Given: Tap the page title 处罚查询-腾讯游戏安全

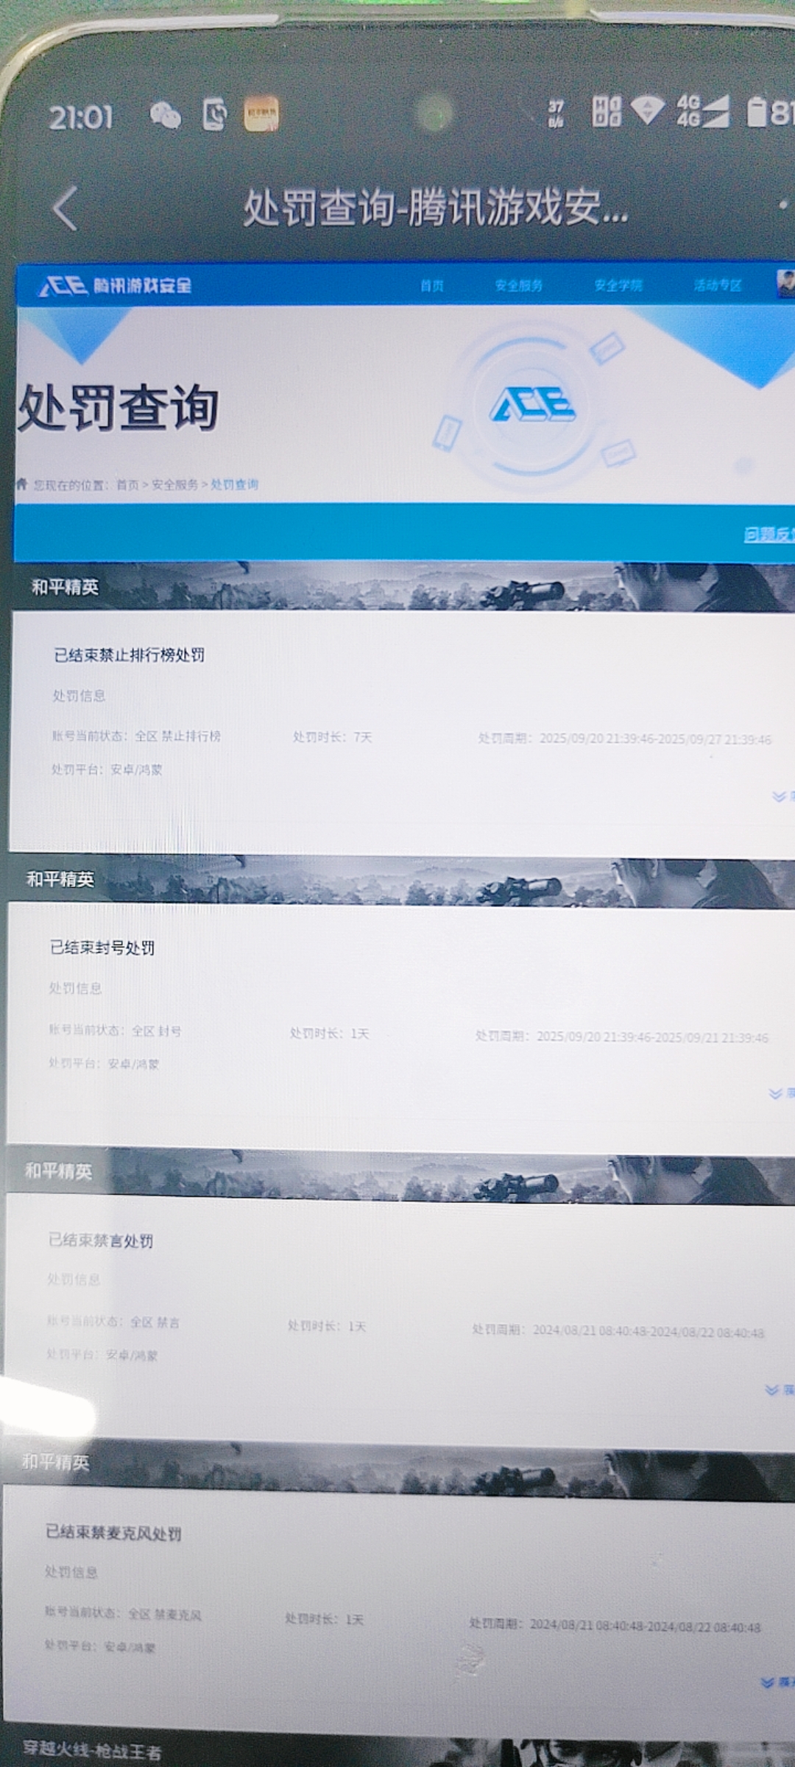Looking at the screenshot, I should point(435,208).
